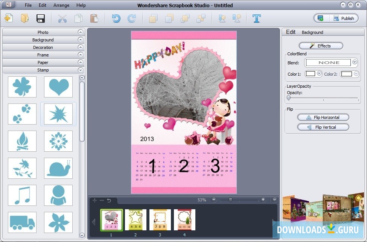367x242 pixels.
Task: Undo the last action
Action: pos(116,18)
